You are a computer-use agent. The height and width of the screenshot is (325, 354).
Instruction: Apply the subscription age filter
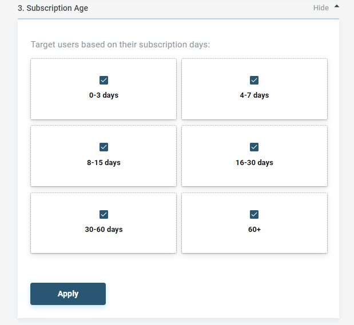tap(68, 294)
